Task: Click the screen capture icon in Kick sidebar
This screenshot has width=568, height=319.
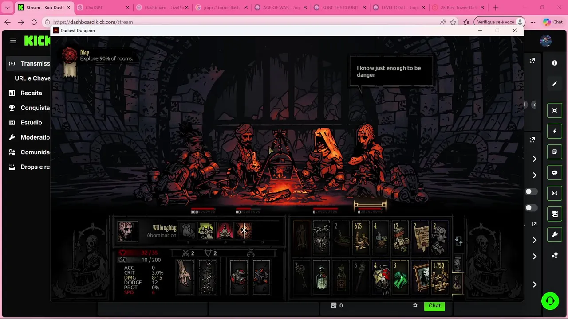Action: point(554,110)
